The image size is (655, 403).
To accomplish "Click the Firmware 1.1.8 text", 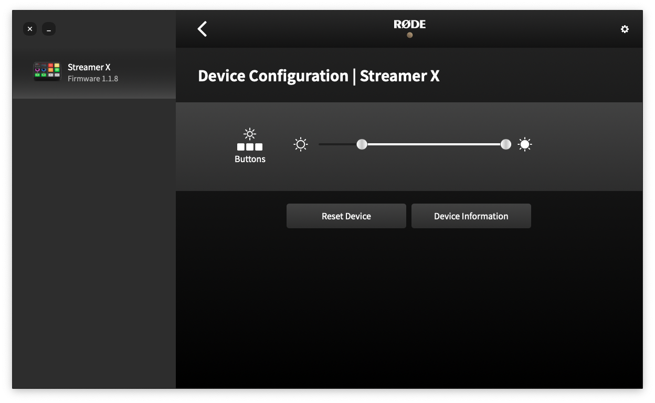I will pos(93,79).
